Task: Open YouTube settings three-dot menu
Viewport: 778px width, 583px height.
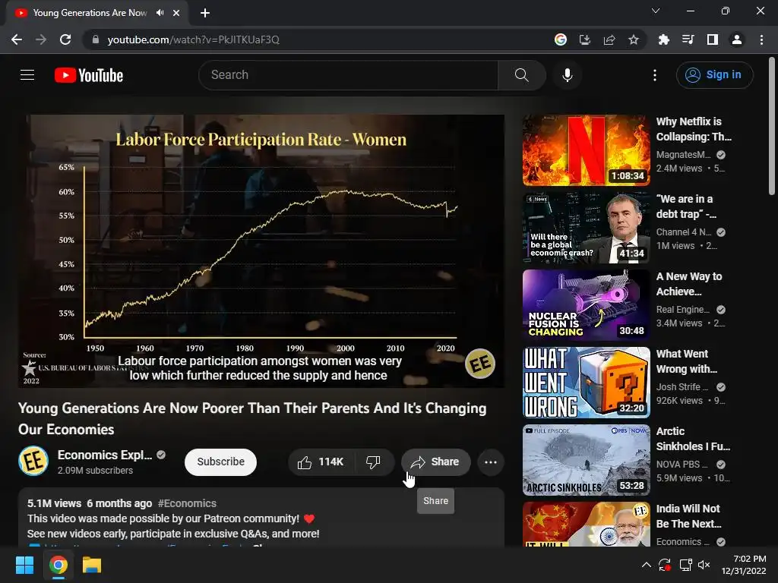Action: [654, 75]
